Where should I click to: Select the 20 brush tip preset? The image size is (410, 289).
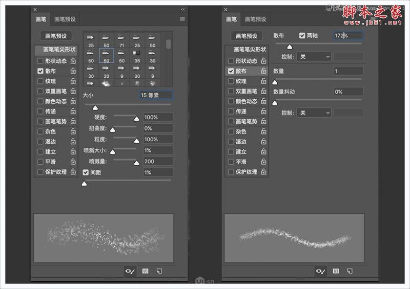(x=106, y=71)
